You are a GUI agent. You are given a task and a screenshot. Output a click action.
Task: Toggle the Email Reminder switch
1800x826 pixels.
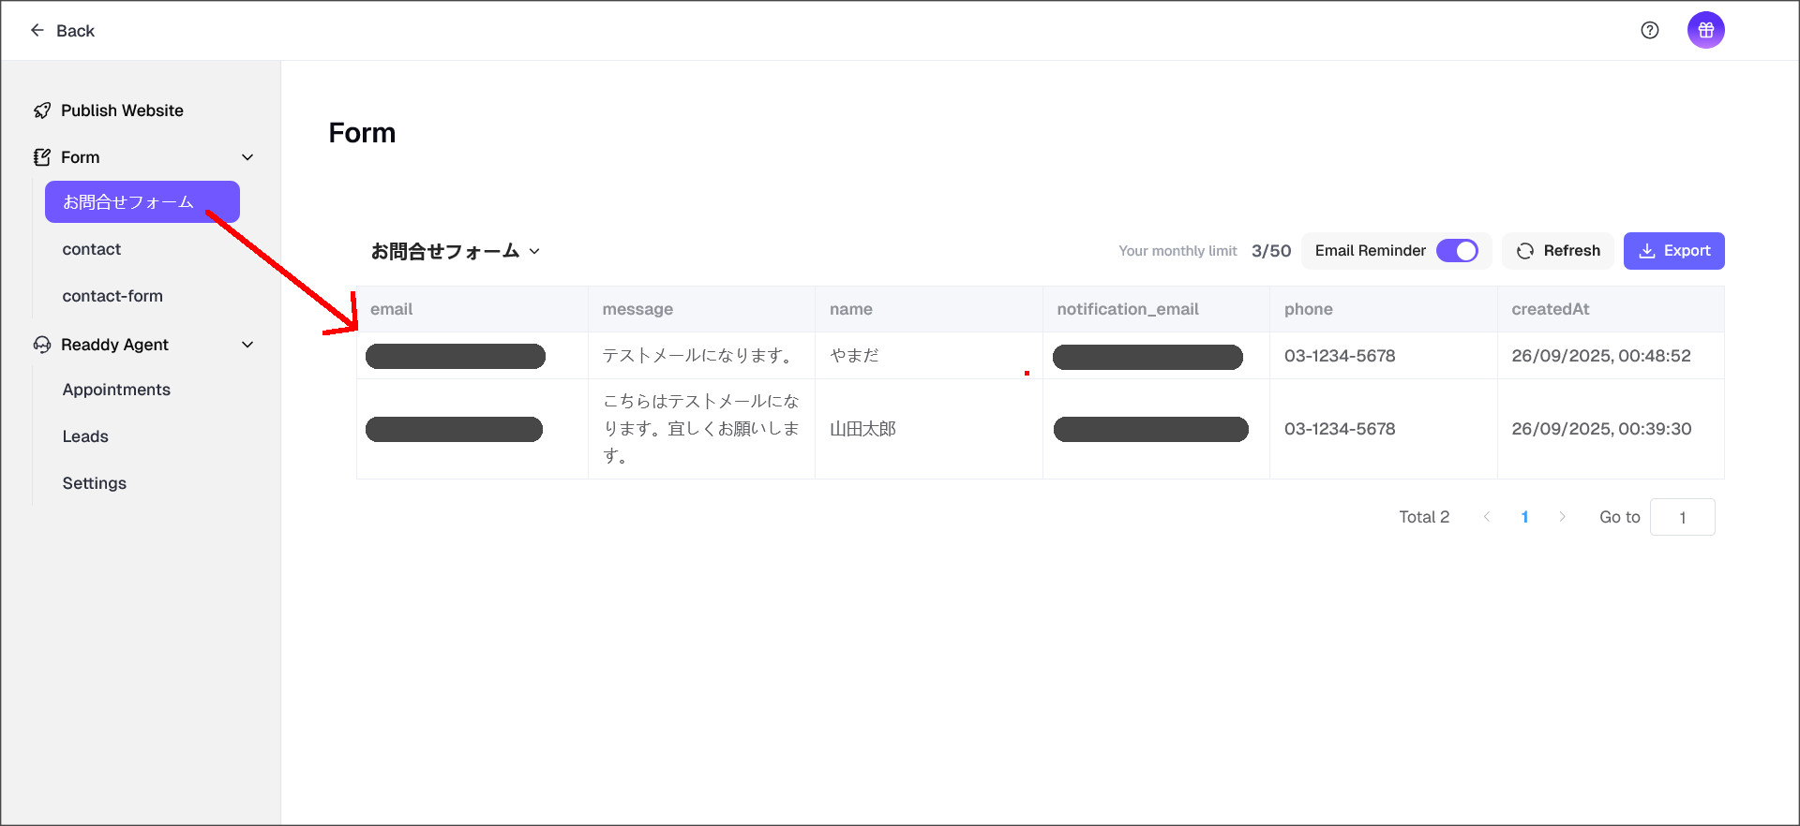(1457, 251)
